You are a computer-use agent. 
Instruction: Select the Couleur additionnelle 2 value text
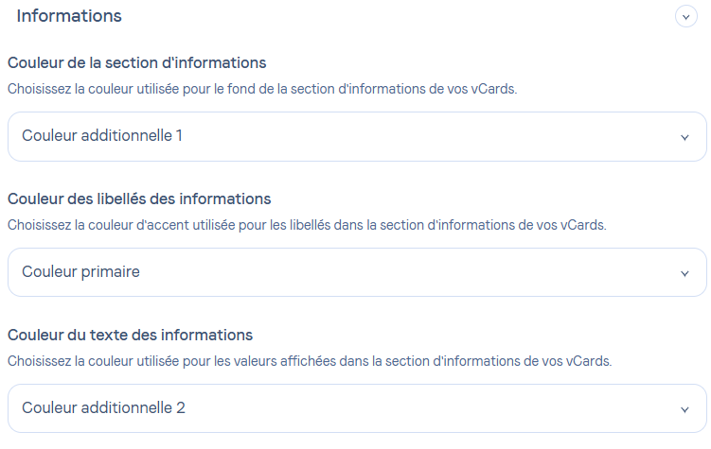pyautogui.click(x=103, y=408)
